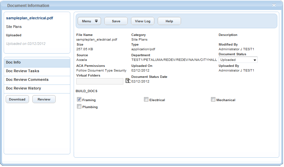
Task: Show Doc Review History
Action: tap(37, 88)
